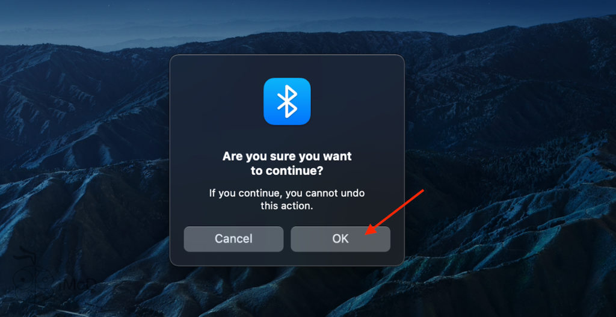Viewport: 616px width, 317px height.
Task: Dismiss the dialog with Cancel
Action: [x=233, y=239]
